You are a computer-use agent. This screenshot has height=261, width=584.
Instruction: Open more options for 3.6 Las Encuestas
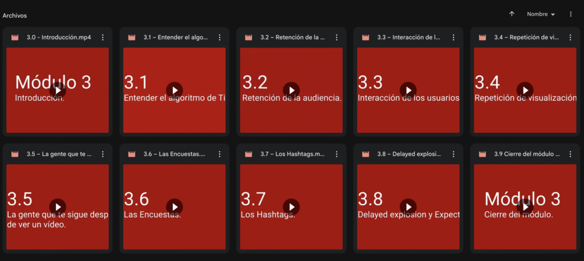(x=220, y=154)
